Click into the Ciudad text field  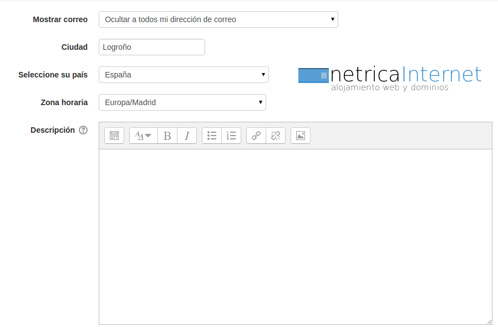(x=152, y=47)
